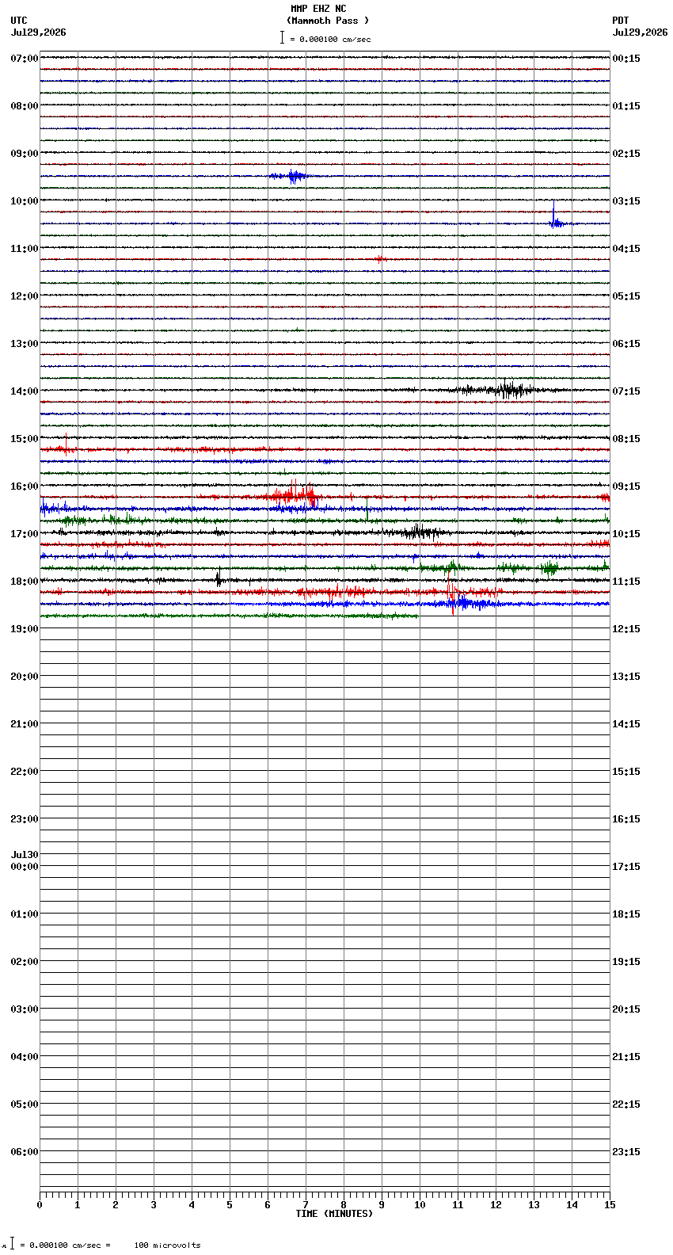Click the Jul29,2026 date under UTC
The width and height of the screenshot is (673, 1255).
pyautogui.click(x=39, y=32)
